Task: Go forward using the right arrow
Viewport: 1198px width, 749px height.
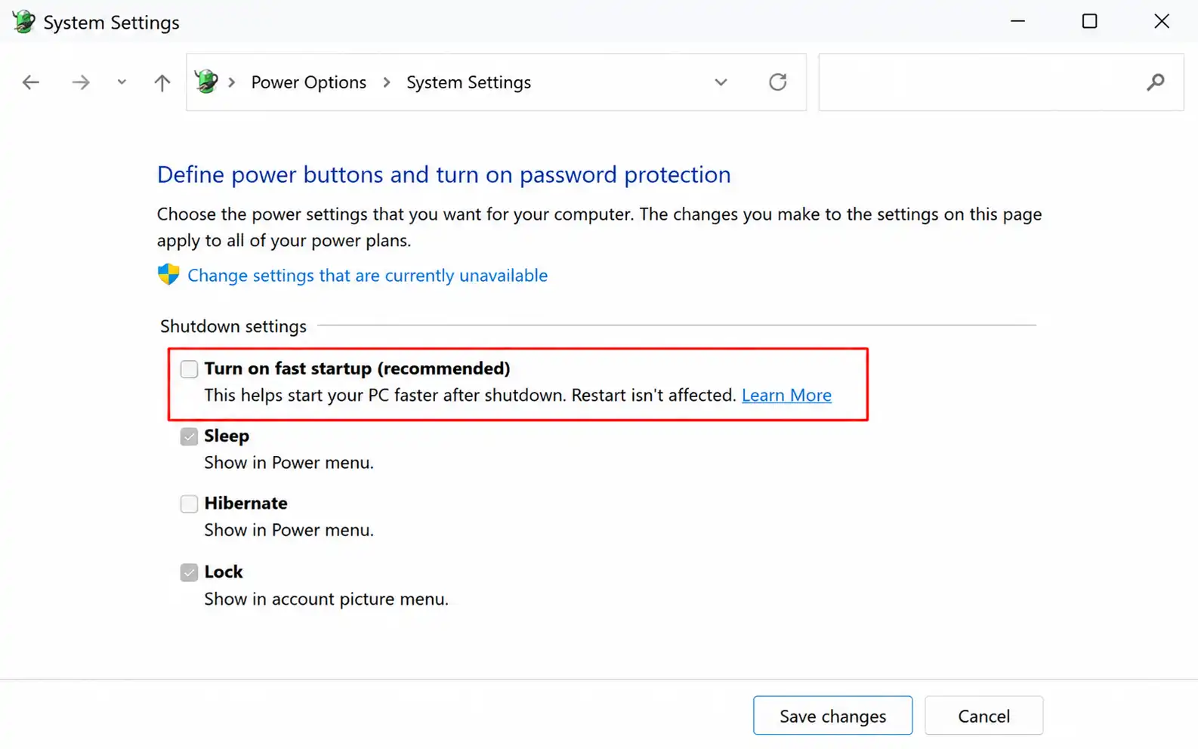Action: coord(81,82)
